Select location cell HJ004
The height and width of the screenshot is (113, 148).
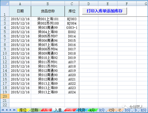pos(72,23)
